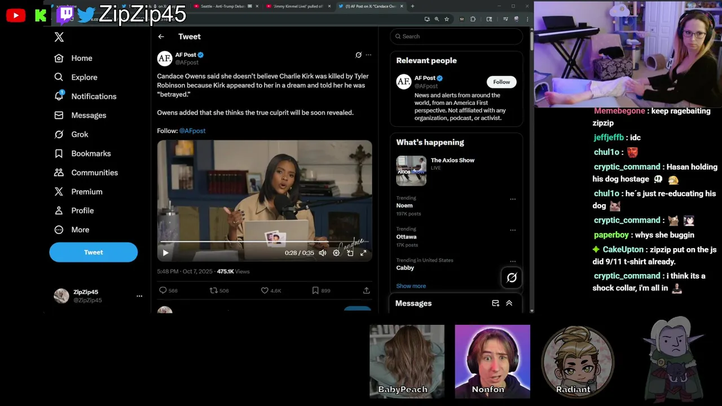The image size is (722, 406).
Task: Click Show more under What's happening
Action: 411,286
